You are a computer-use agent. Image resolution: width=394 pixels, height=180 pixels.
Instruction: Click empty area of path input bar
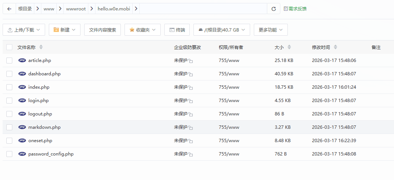[203, 9]
